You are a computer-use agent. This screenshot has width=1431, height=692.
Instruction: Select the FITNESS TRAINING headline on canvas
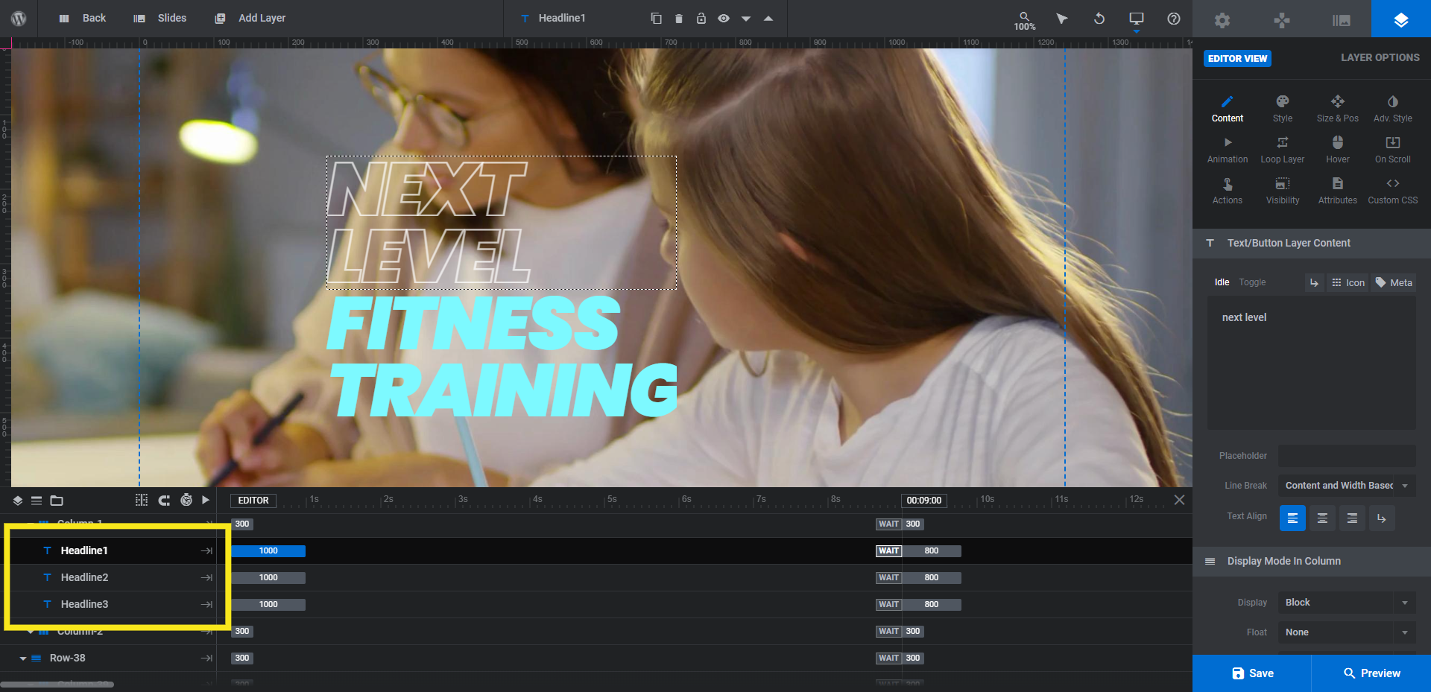click(502, 355)
